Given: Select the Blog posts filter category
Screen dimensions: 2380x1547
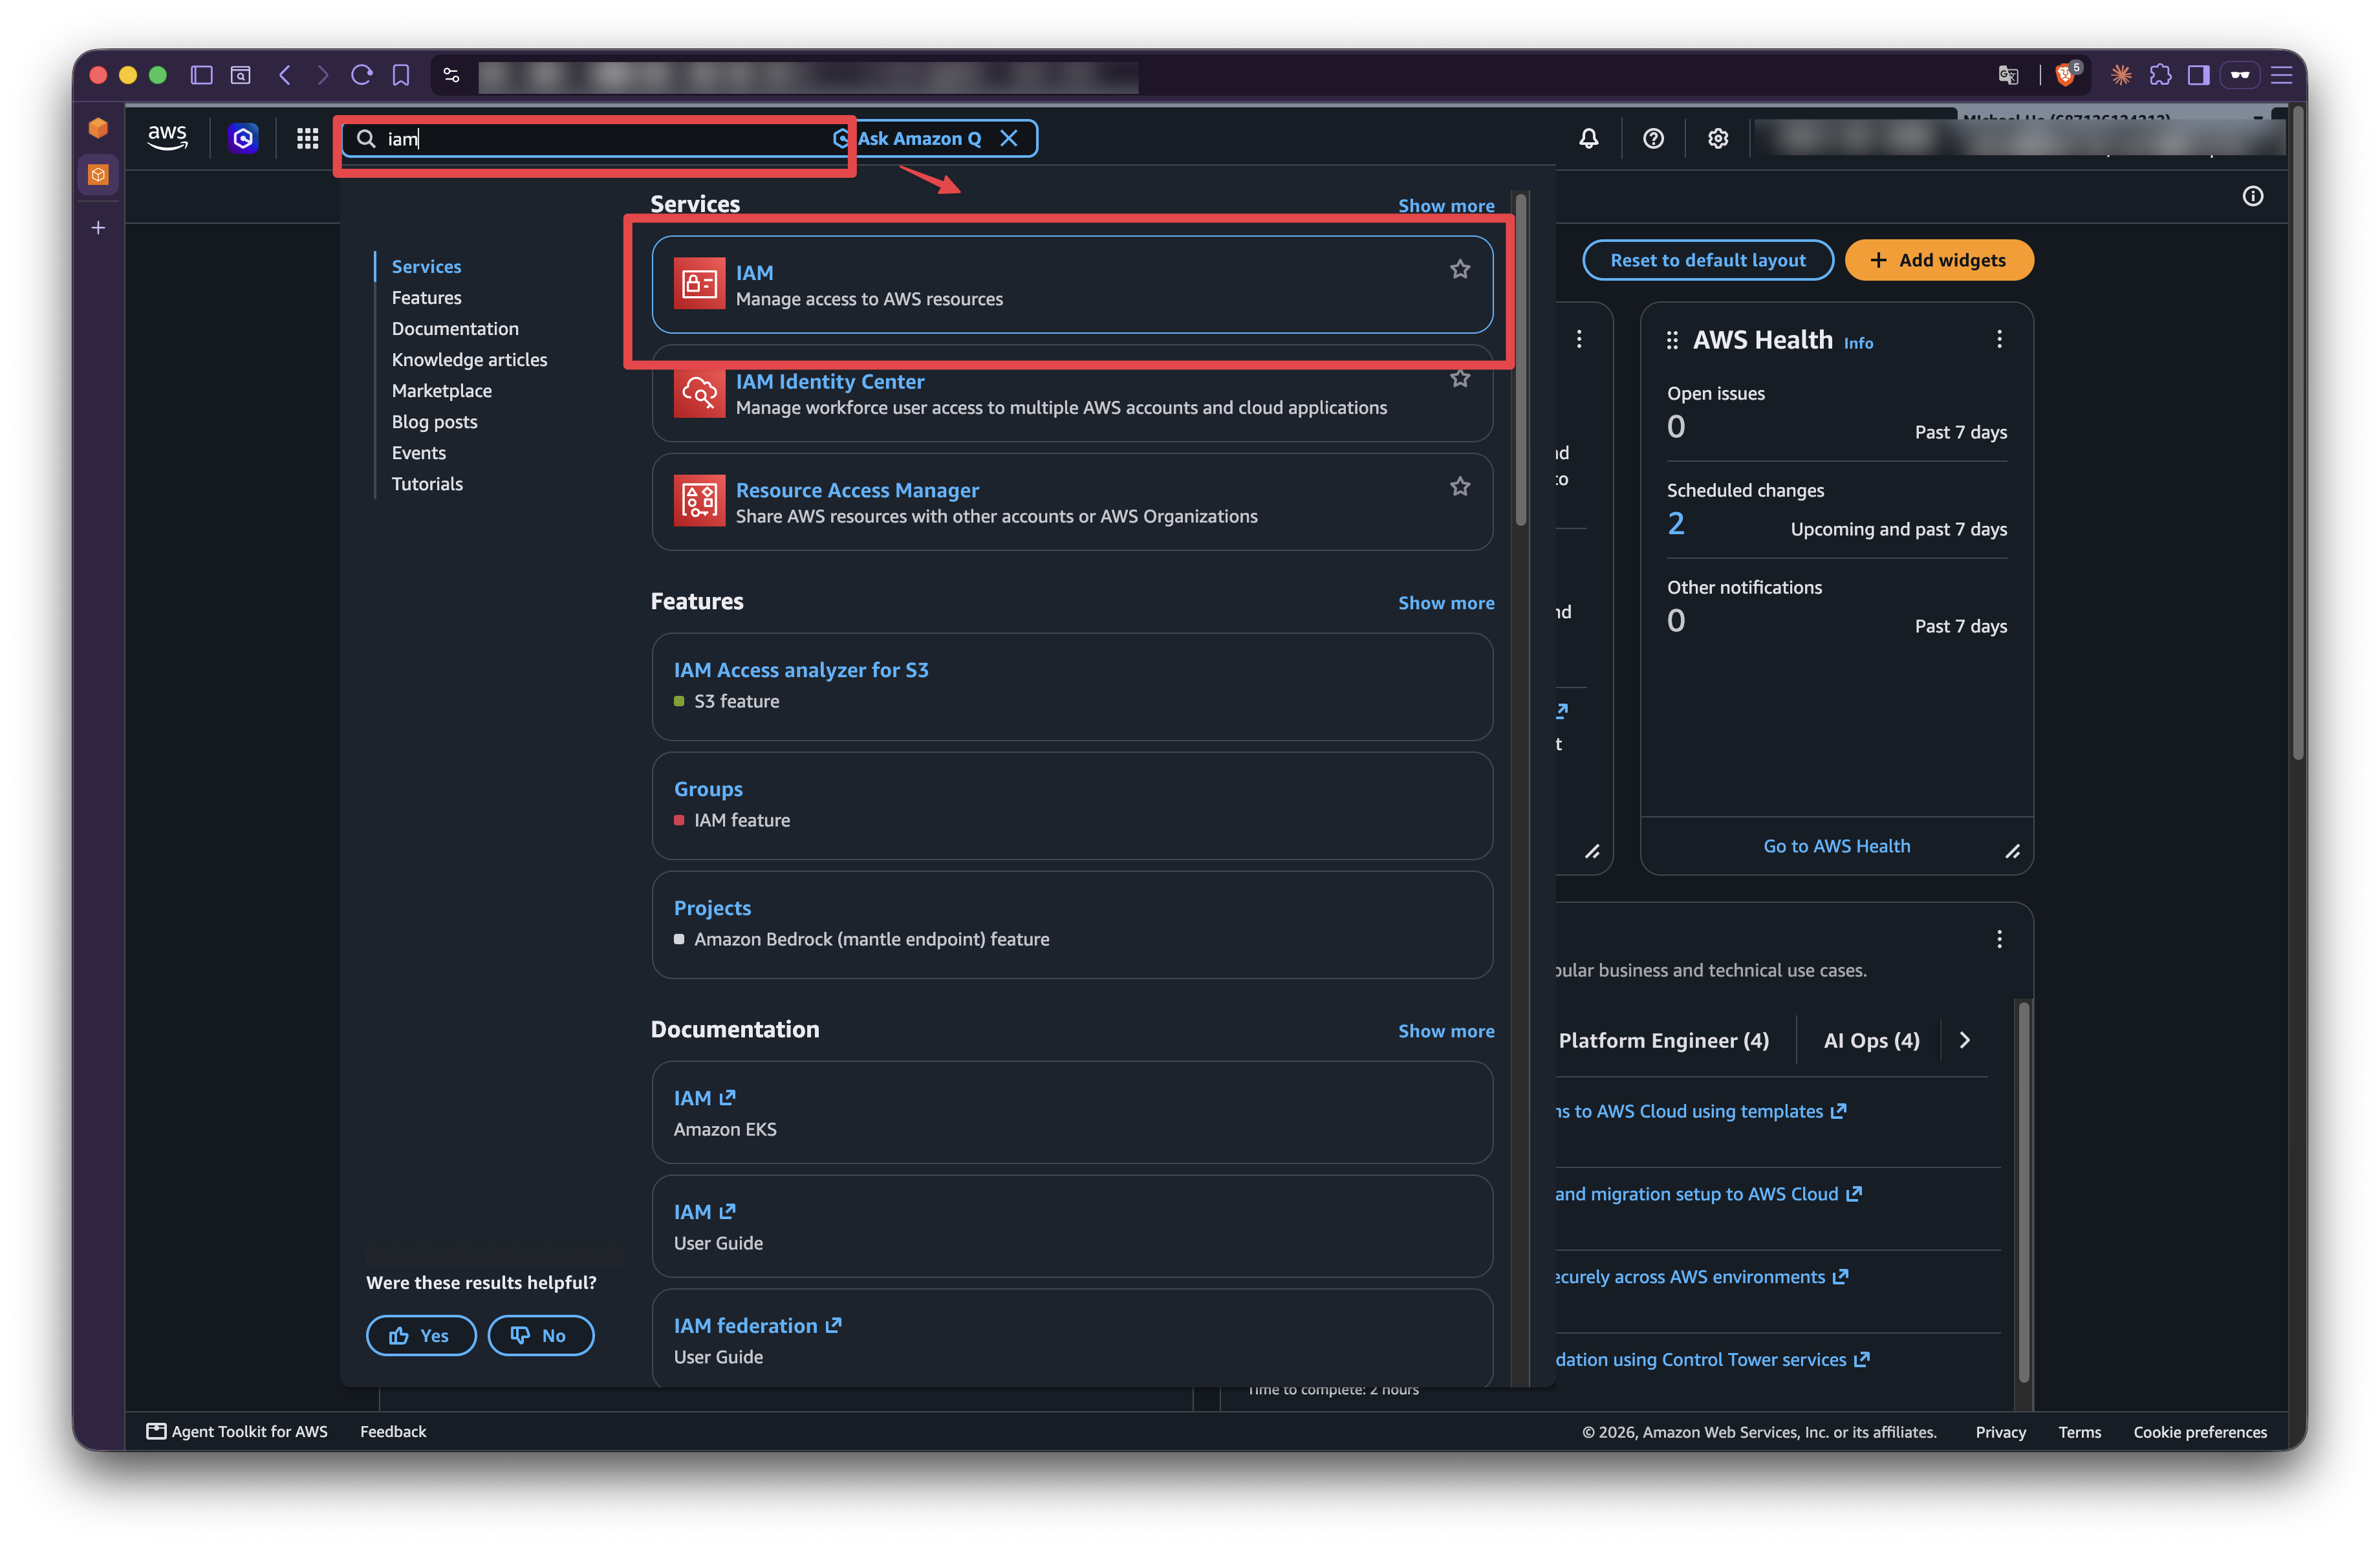Looking at the screenshot, I should point(434,422).
